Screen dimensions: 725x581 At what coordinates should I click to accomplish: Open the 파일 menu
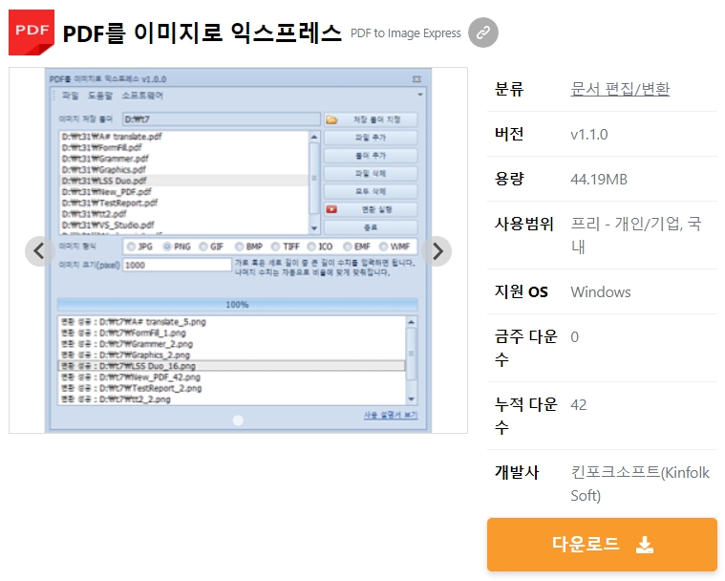click(71, 96)
